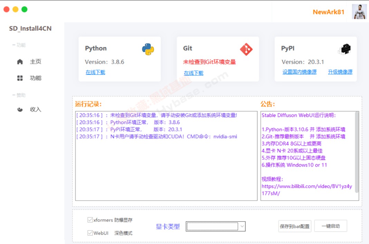Open the 显卡类型 dropdown arrow
Screen dimensions: 369x244
[x=242, y=226]
